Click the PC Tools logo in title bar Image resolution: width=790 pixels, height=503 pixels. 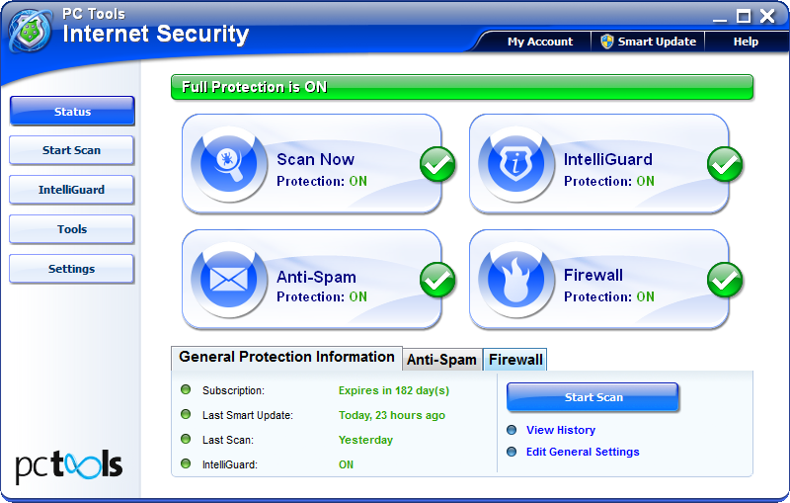click(x=31, y=29)
